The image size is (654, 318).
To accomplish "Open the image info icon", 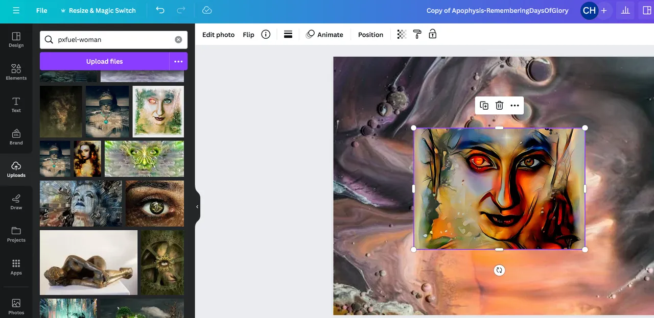I will [x=266, y=34].
